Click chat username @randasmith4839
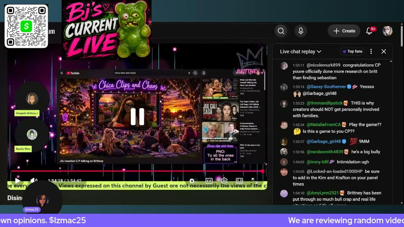 pyautogui.click(x=325, y=152)
